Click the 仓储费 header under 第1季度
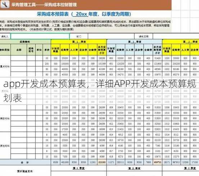 click(92, 50)
